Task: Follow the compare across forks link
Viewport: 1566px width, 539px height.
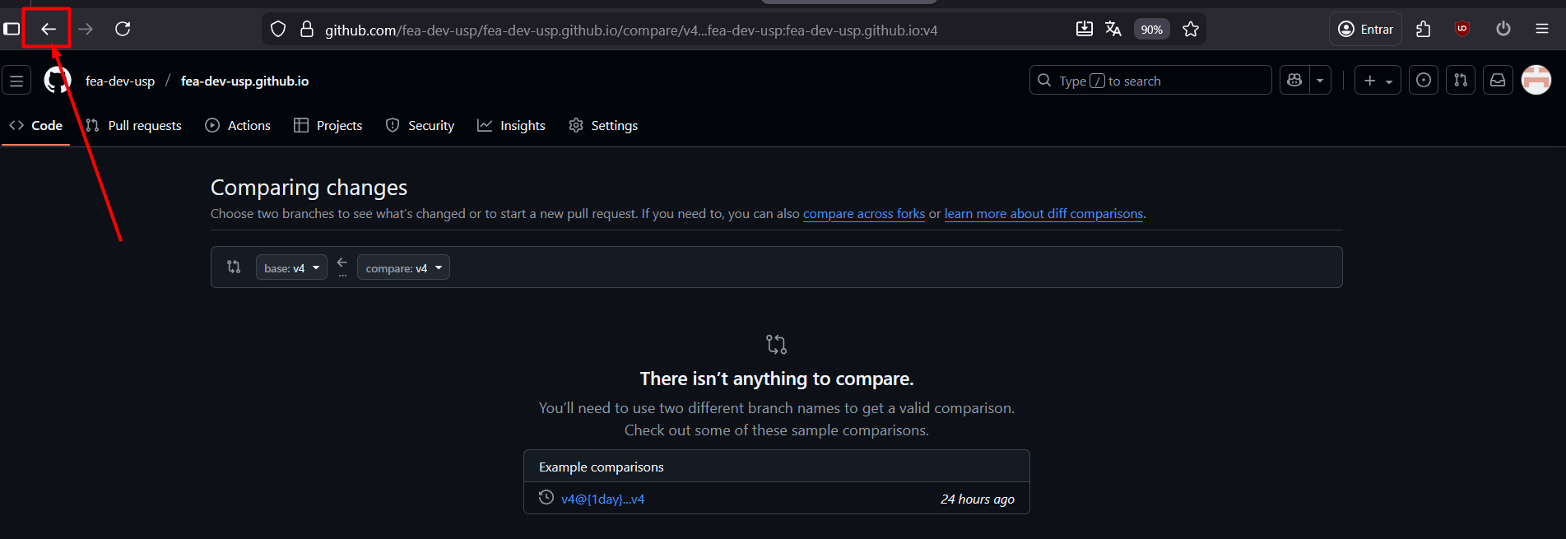Action: point(863,214)
